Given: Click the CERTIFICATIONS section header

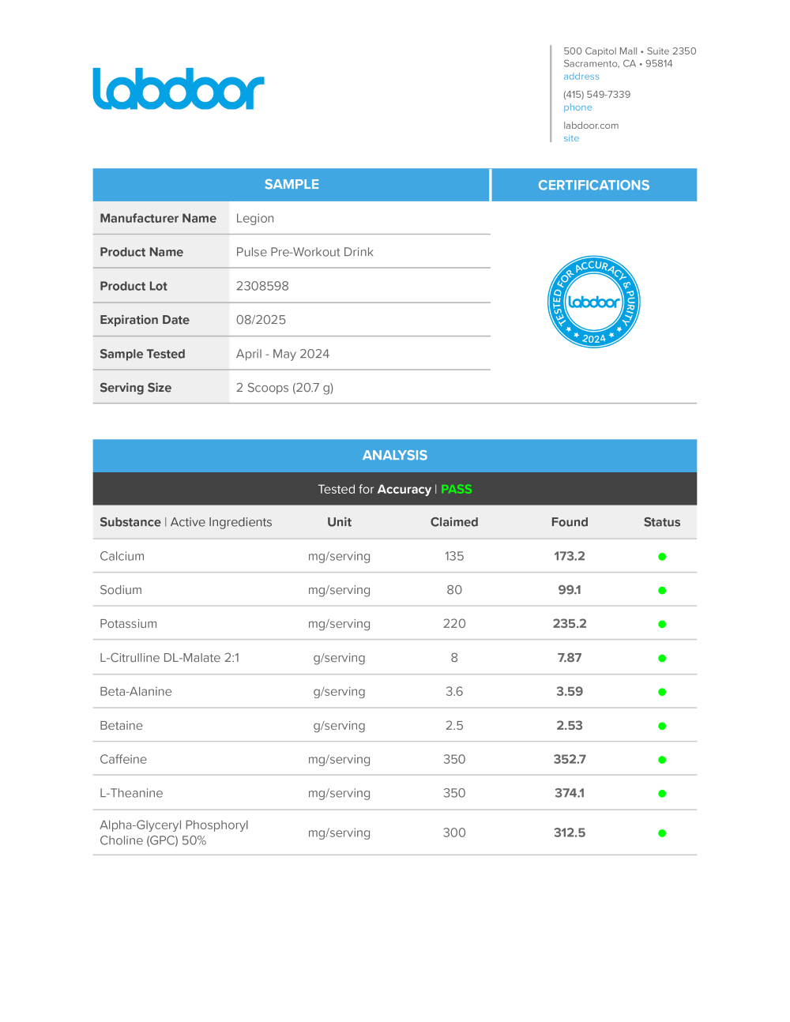Looking at the screenshot, I should [594, 185].
